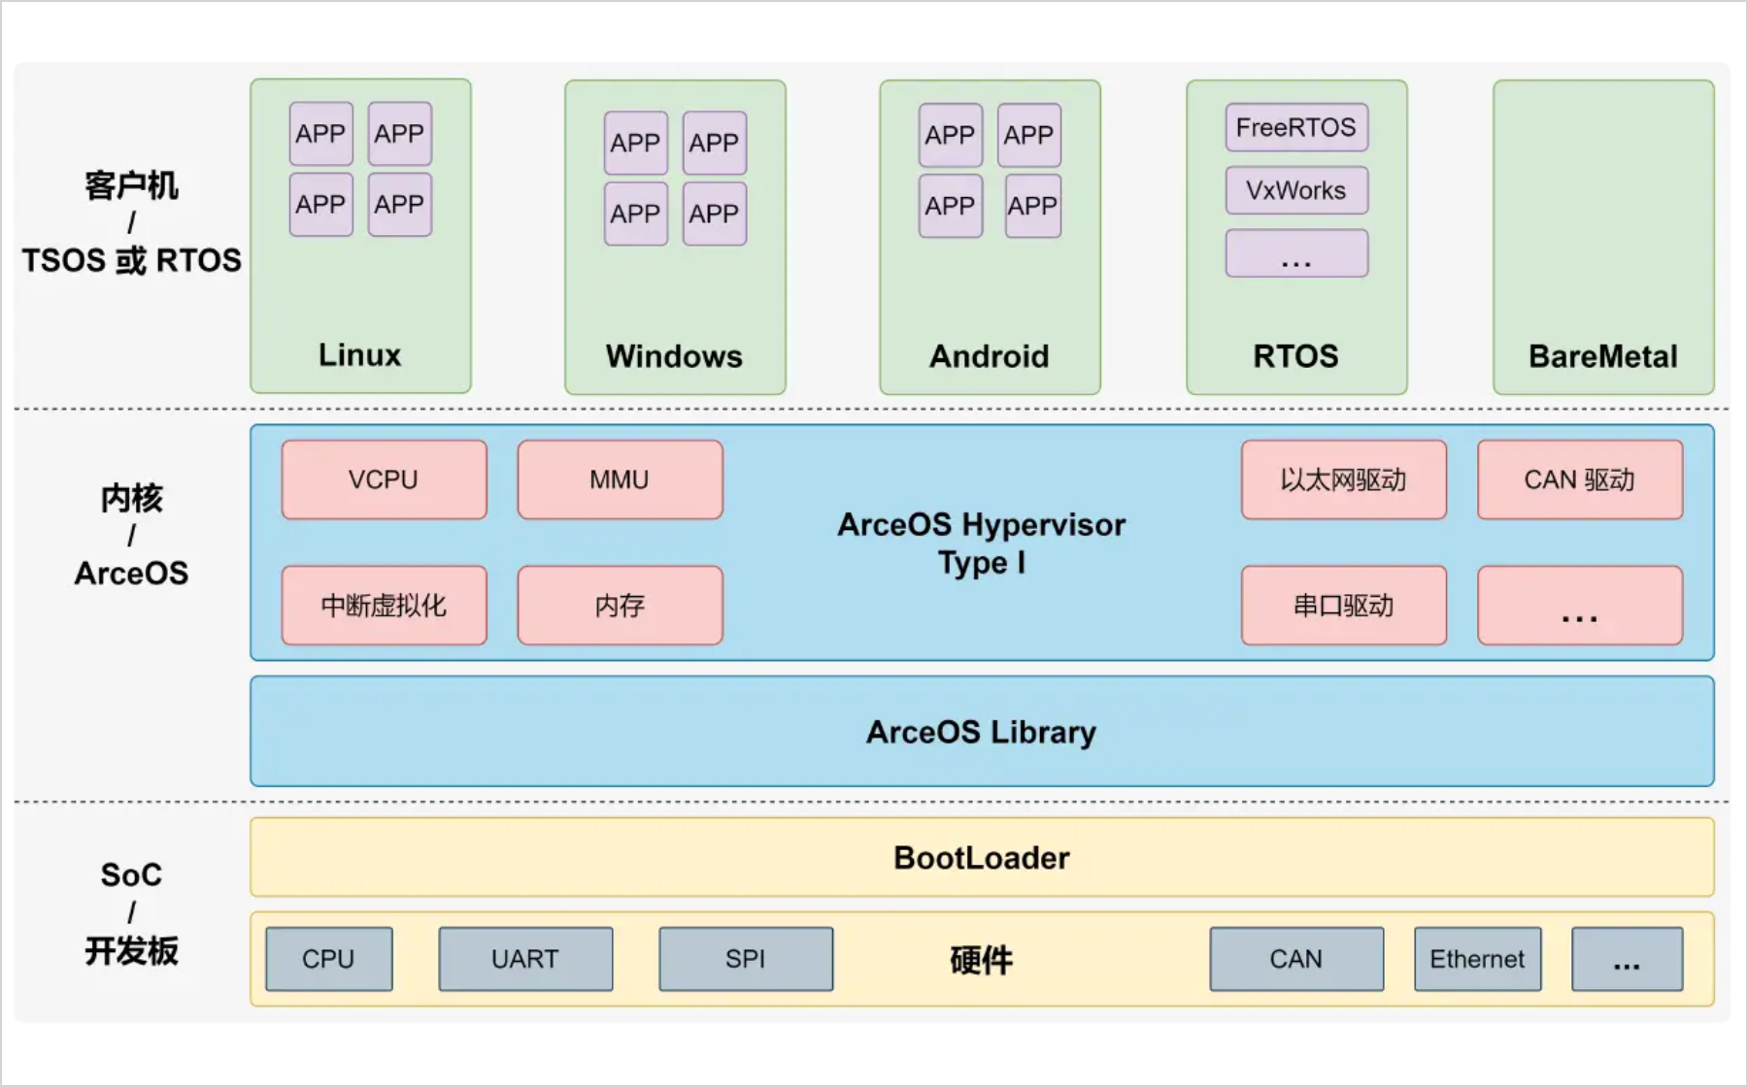Click the ArceOS Hypervisor Type I title
Viewport: 1748px width, 1087px height.
(x=981, y=543)
